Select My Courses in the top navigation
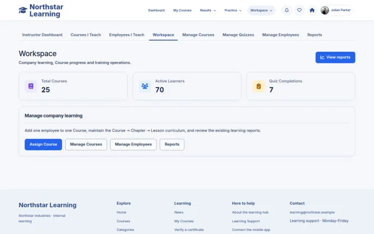Viewport: 374px width, 234px height. pos(182,11)
